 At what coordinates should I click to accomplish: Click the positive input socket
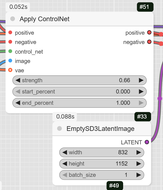tap(10, 32)
